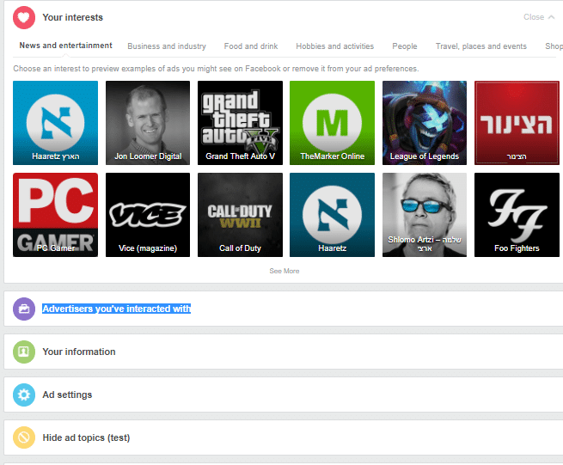Select the League of Legends tile
Screen dimensions: 563x465
tap(425, 123)
